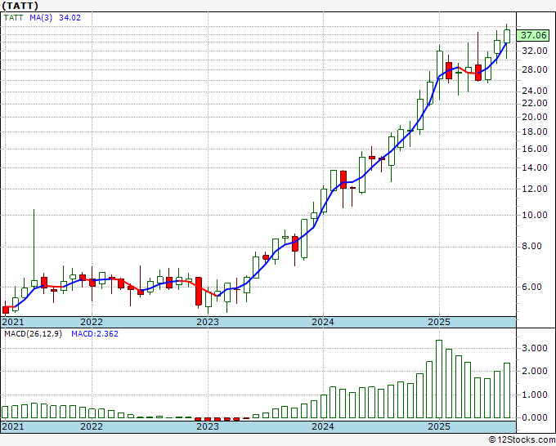Click the 32.00 price axis label
The image size is (556, 446).
click(x=535, y=51)
